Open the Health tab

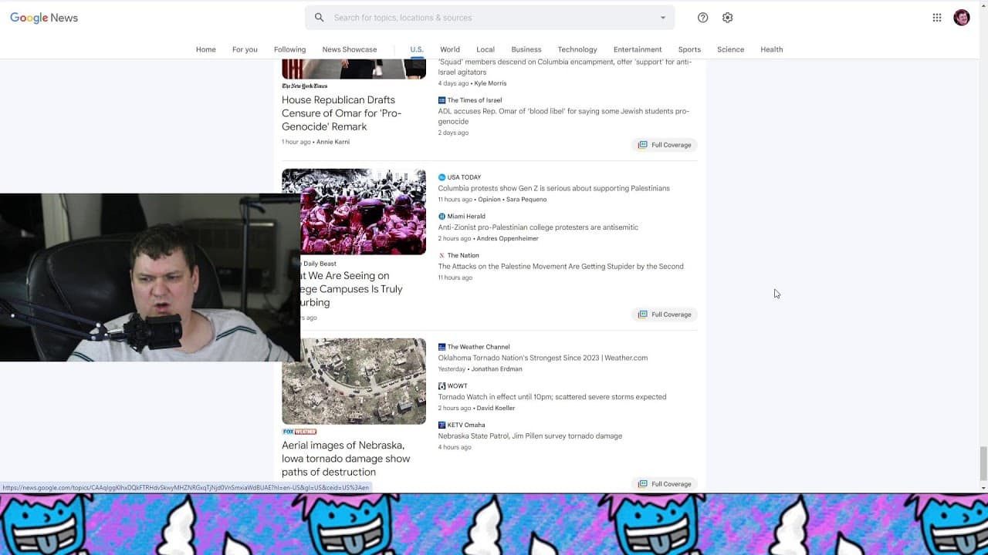771,49
